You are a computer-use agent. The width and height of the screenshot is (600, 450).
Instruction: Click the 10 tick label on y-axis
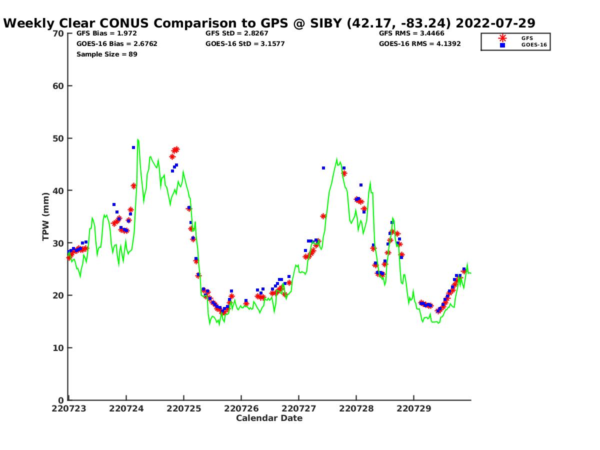point(58,348)
